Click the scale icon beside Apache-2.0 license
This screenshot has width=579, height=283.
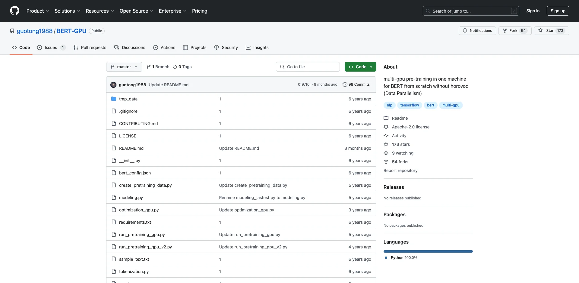386,127
